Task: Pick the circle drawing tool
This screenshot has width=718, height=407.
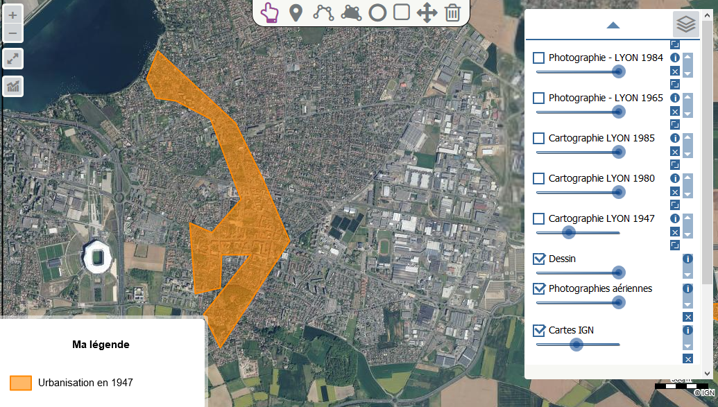Action: (x=377, y=12)
